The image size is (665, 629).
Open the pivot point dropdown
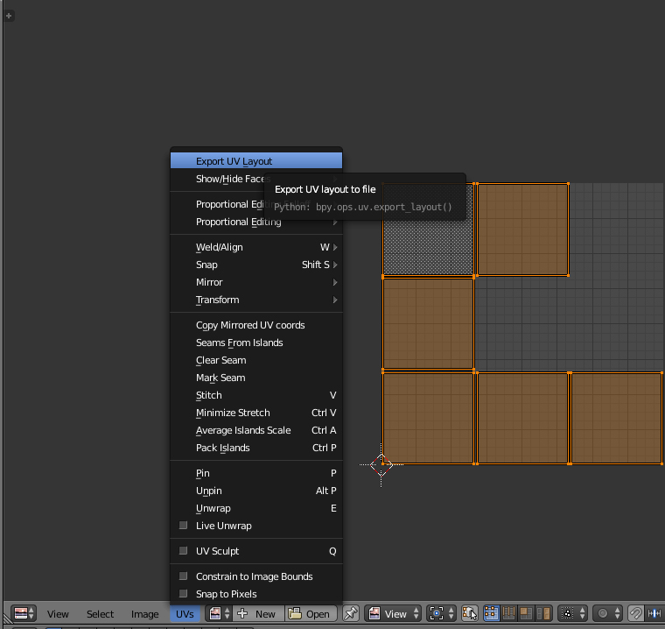coord(442,614)
